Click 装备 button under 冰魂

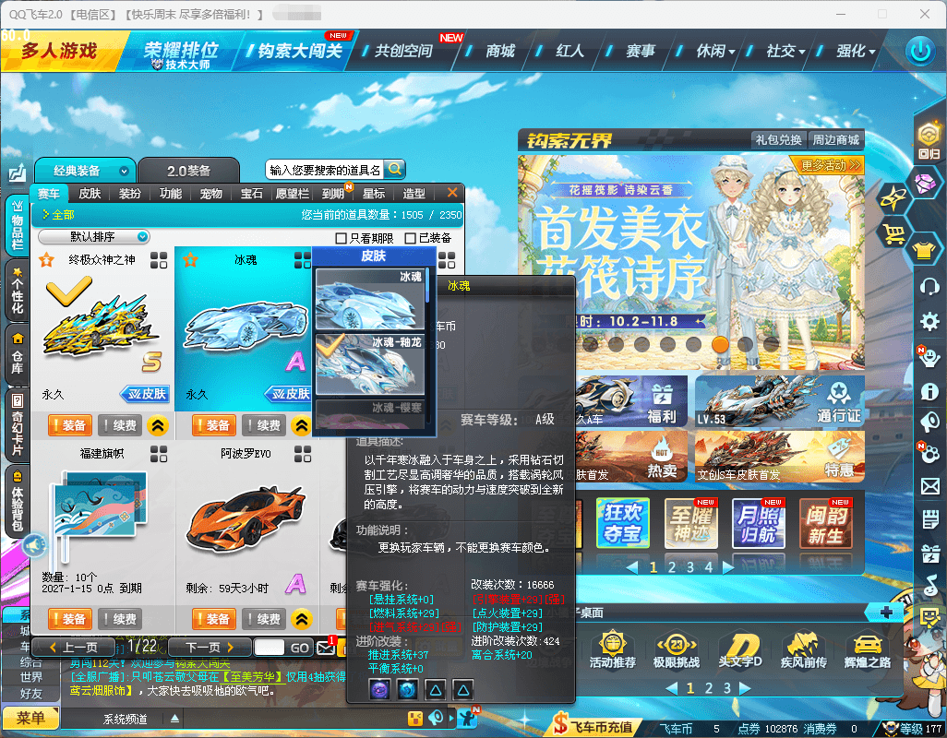214,425
